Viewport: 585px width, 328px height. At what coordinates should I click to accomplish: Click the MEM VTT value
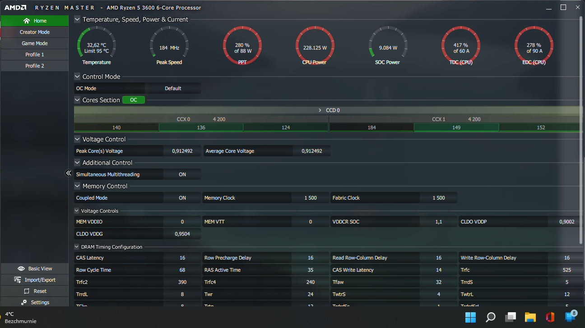(x=311, y=222)
